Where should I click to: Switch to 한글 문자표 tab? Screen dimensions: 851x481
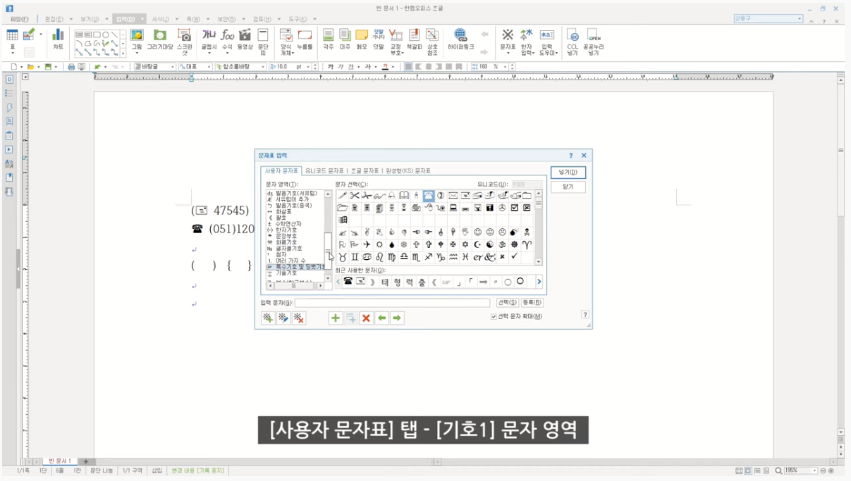click(365, 171)
